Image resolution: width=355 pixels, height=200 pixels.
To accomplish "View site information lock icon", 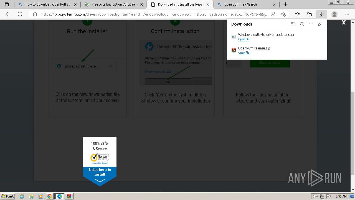I will pyautogui.click(x=35, y=14).
